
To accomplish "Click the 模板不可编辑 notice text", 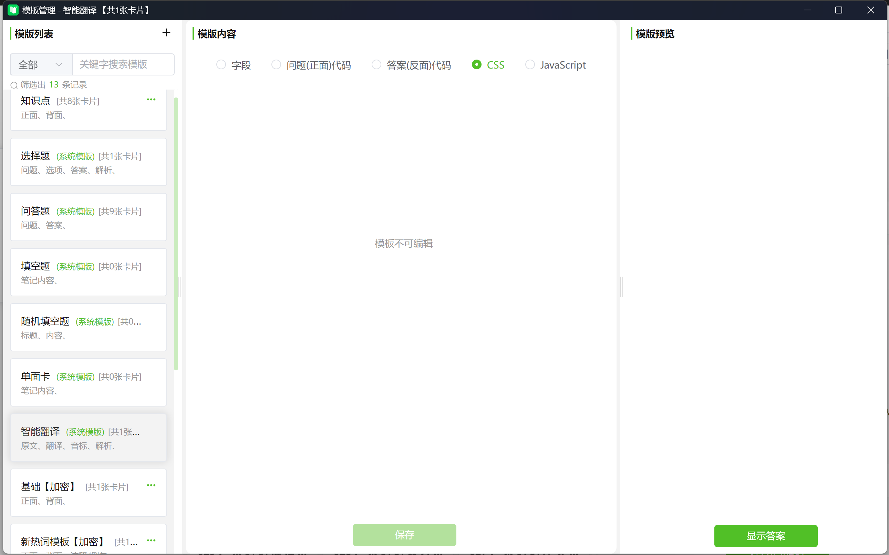I will pos(404,243).
